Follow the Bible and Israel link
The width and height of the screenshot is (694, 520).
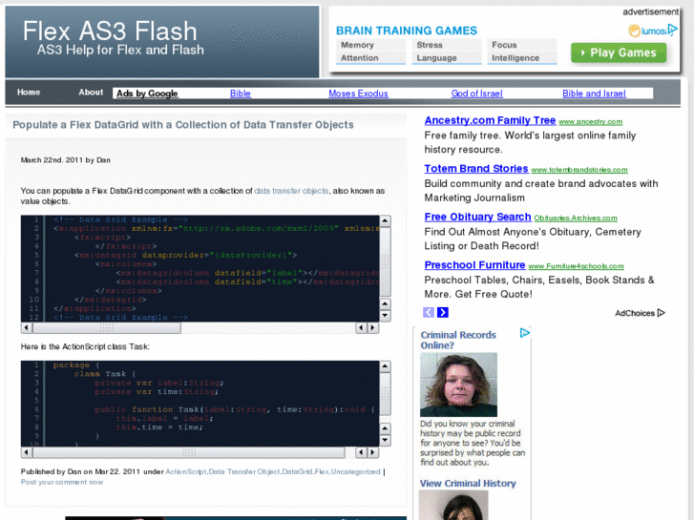point(594,94)
